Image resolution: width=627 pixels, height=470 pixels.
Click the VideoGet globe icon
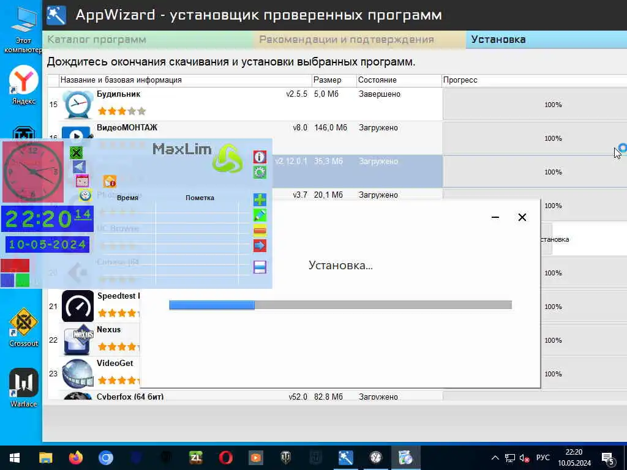point(78,374)
